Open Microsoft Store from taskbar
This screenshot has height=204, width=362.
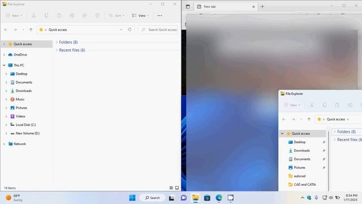click(207, 198)
